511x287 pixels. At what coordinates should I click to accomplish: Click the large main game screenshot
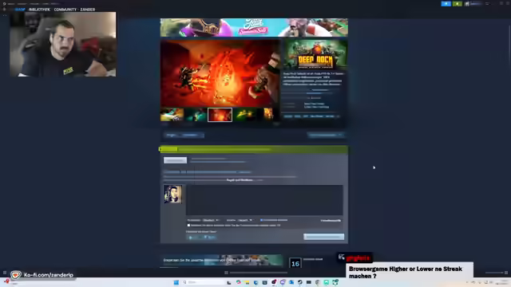220,73
